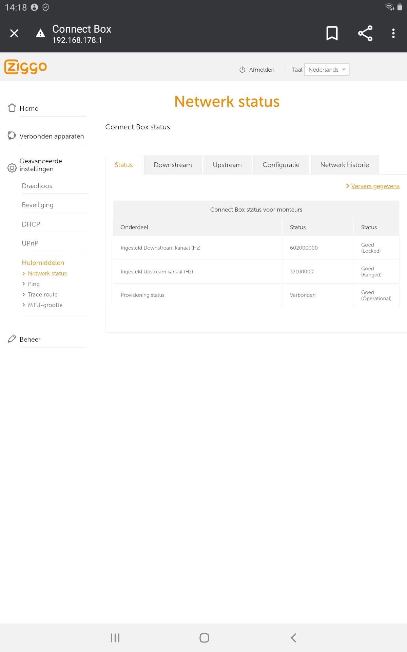Open the three-dot browser menu
This screenshot has height=652, width=407.
pos(393,33)
